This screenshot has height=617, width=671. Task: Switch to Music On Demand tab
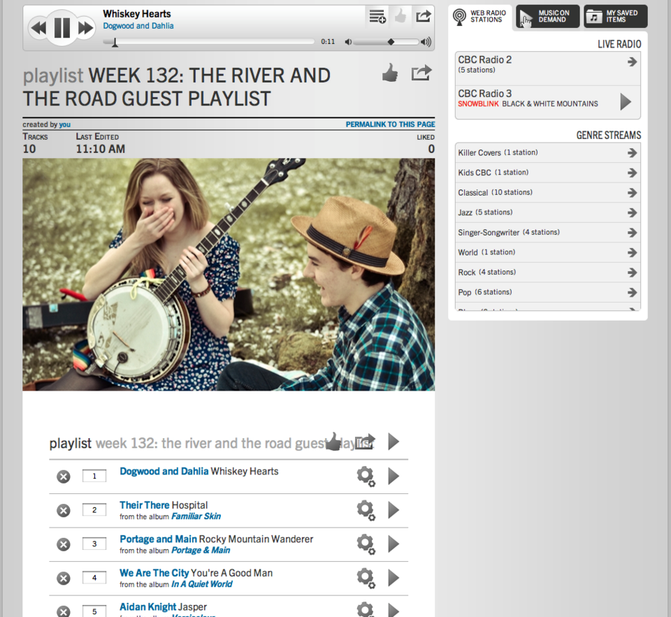(548, 17)
